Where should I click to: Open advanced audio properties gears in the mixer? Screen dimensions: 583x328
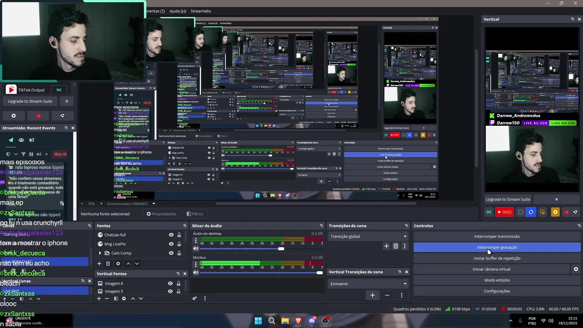[x=194, y=298]
